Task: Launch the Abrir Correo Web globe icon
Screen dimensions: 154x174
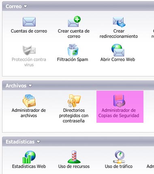Action: pyautogui.click(x=118, y=50)
